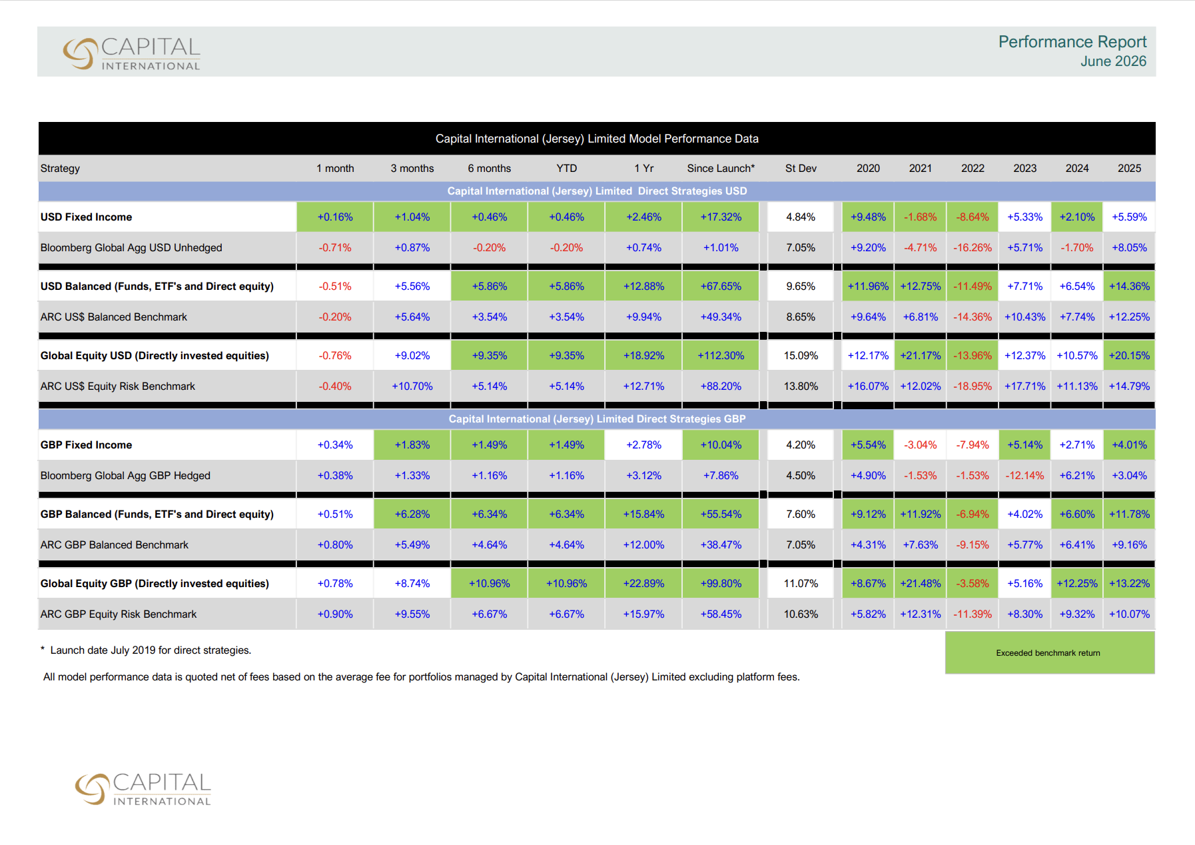Select the 'USD Fixed Income' row label

tap(86, 217)
